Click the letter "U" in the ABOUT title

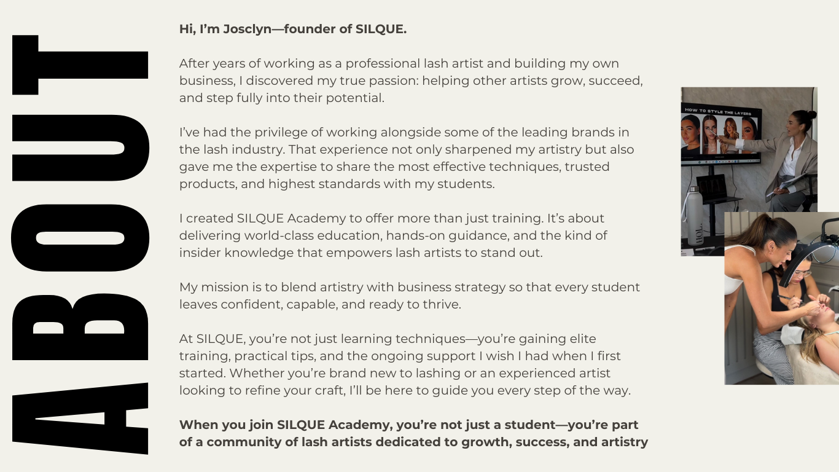coord(80,147)
